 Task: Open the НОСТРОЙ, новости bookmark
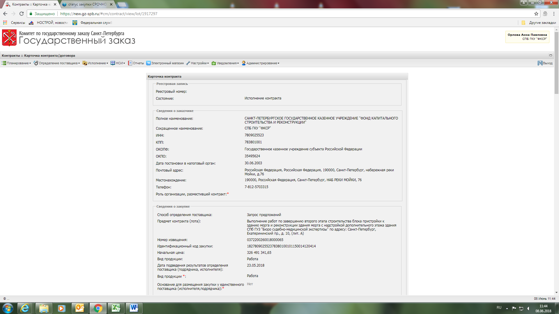(48, 22)
